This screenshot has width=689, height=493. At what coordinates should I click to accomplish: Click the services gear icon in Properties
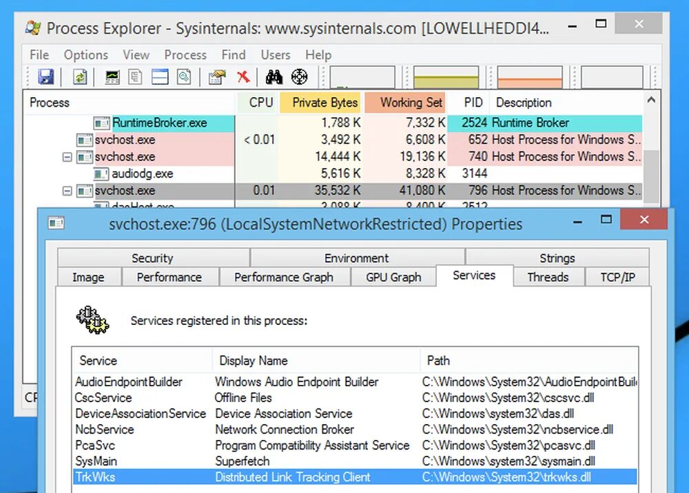pyautogui.click(x=92, y=320)
